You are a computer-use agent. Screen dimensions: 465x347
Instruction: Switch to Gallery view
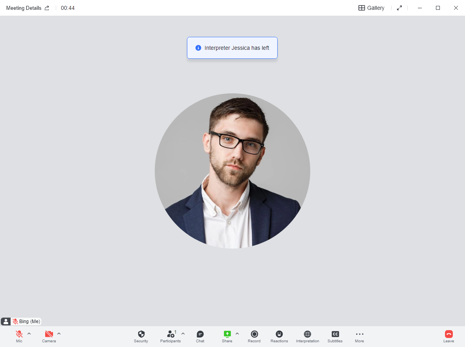click(371, 8)
